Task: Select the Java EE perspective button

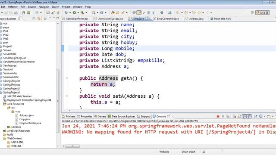Action: (263, 12)
